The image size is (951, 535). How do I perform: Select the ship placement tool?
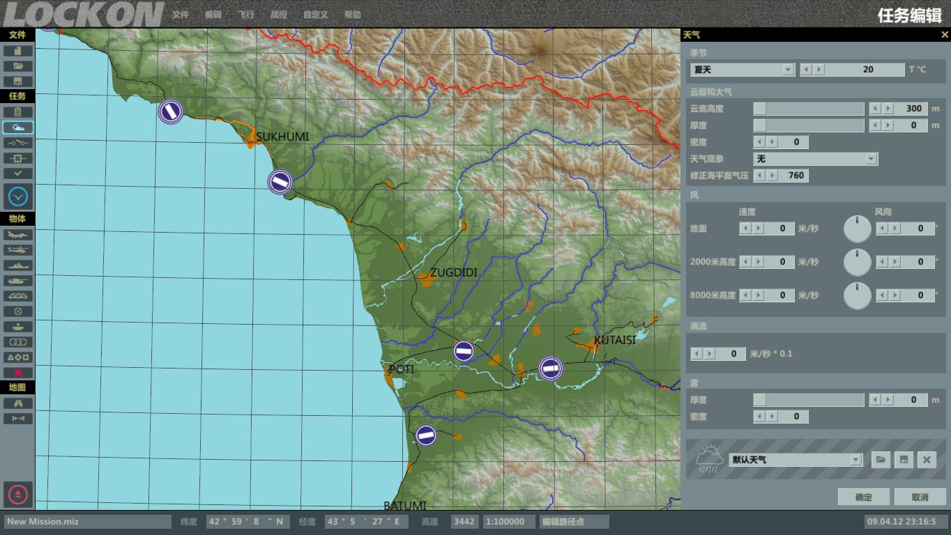(x=17, y=265)
